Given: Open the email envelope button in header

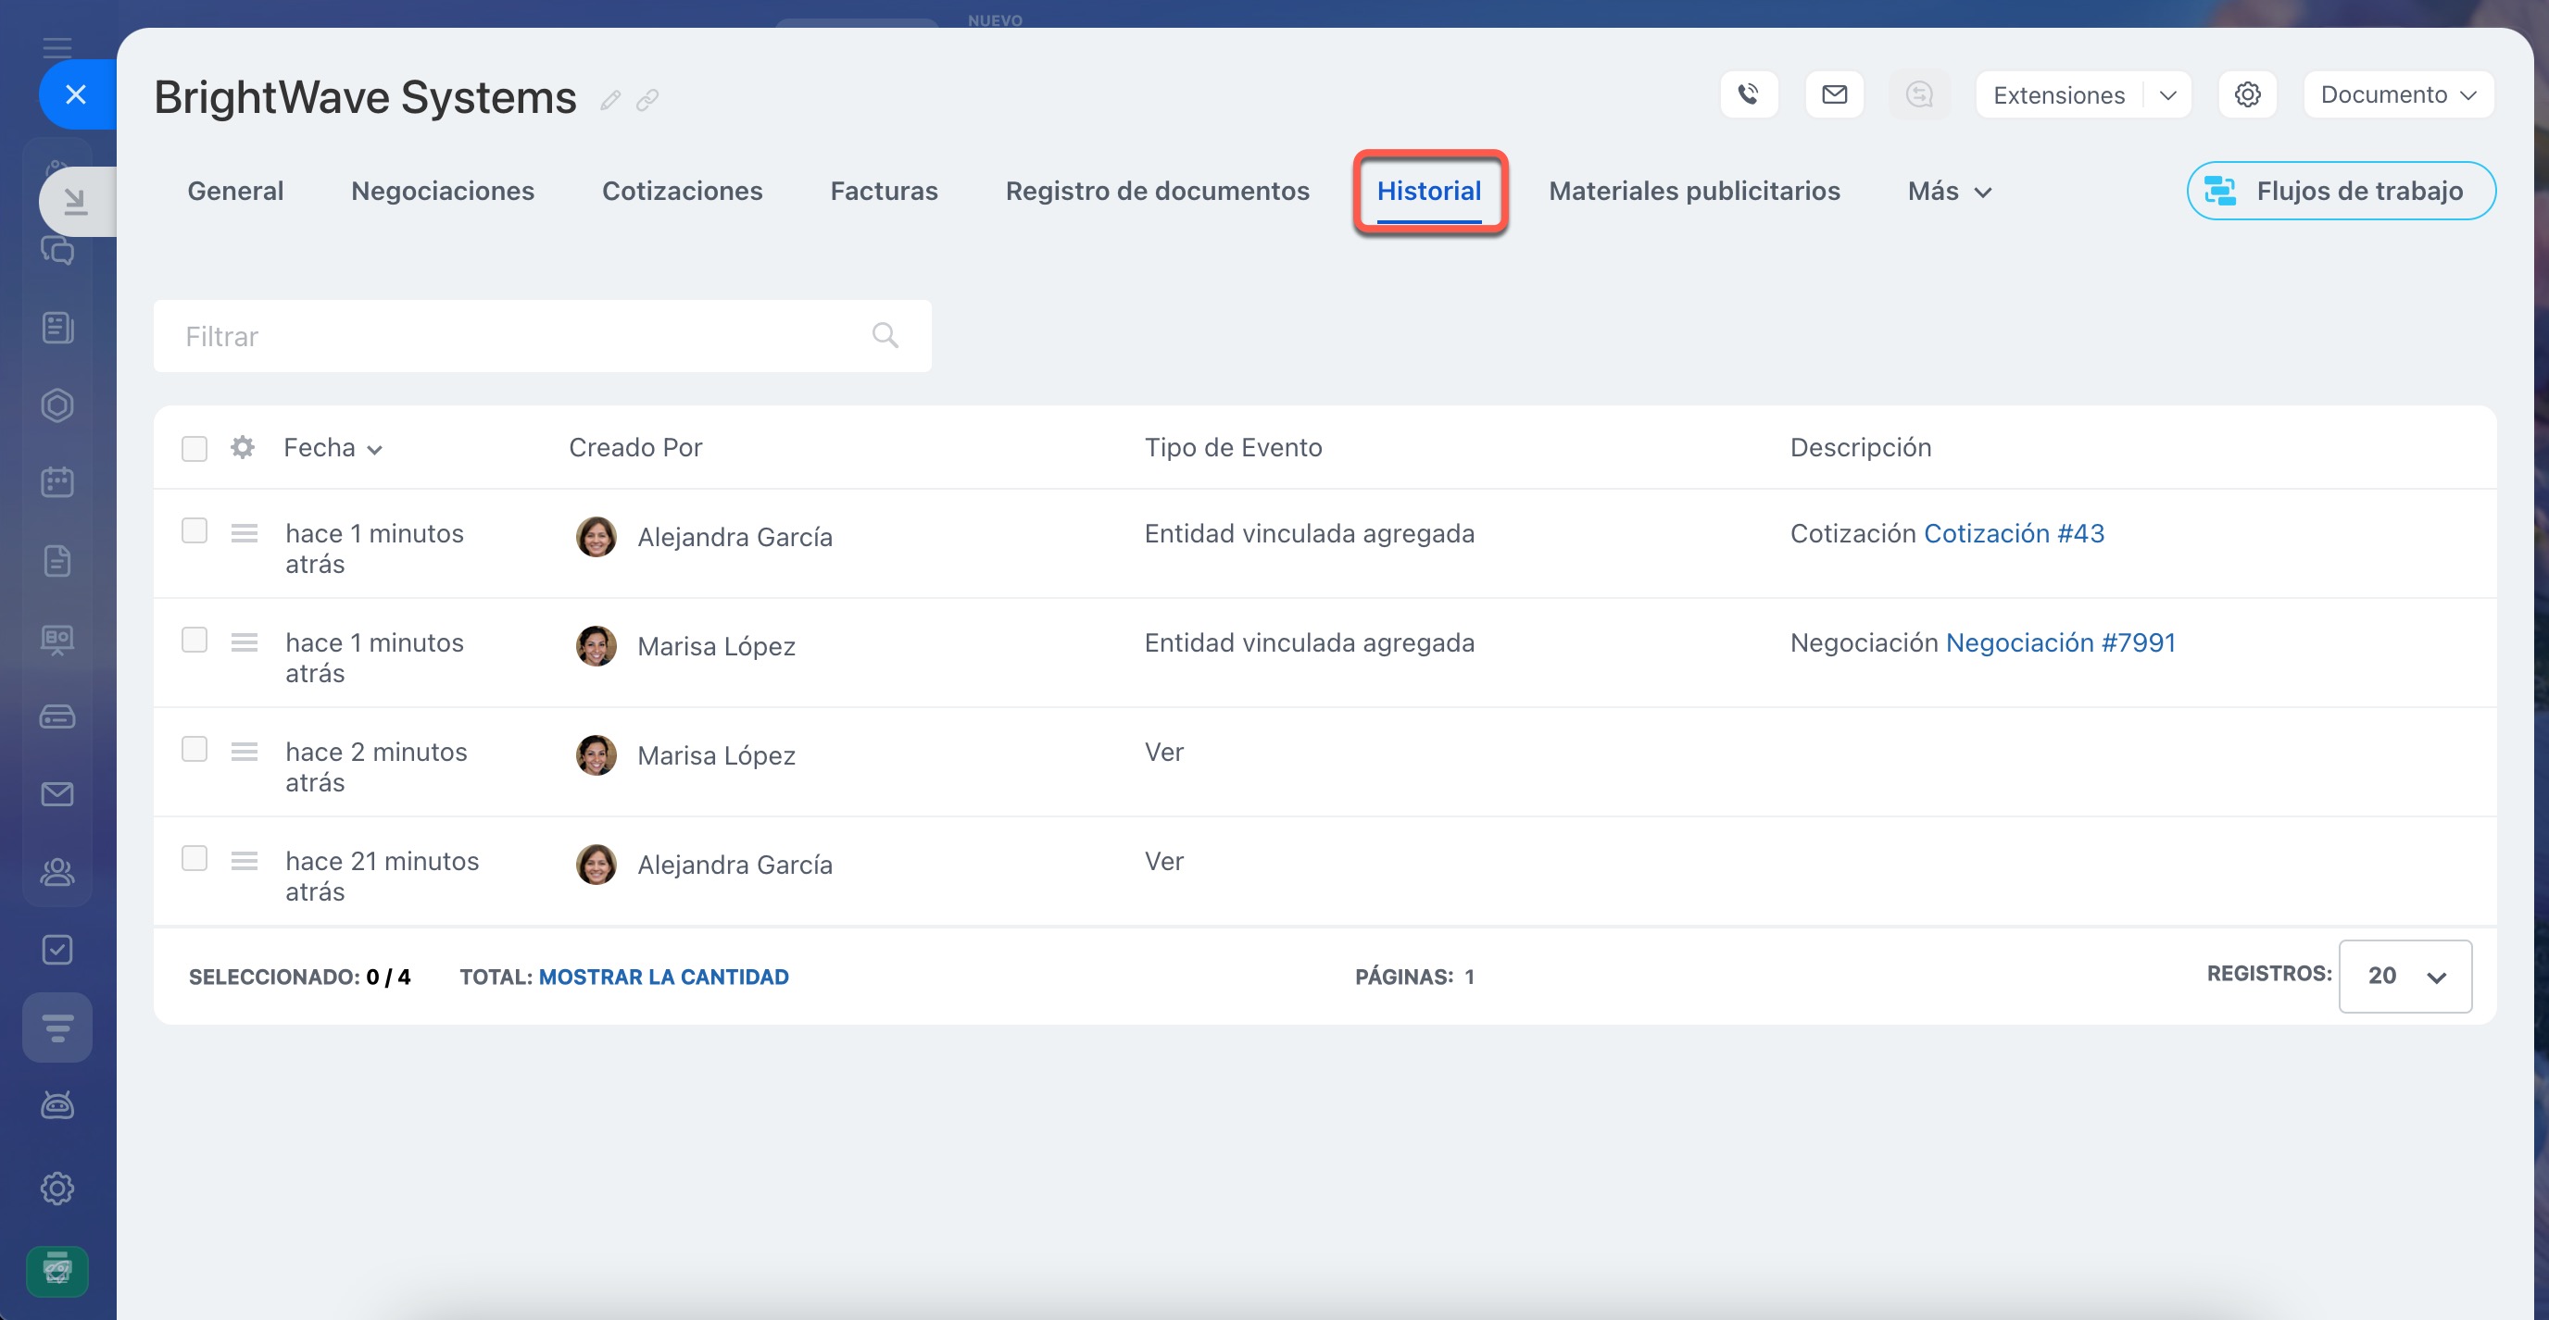Looking at the screenshot, I should coord(1835,95).
